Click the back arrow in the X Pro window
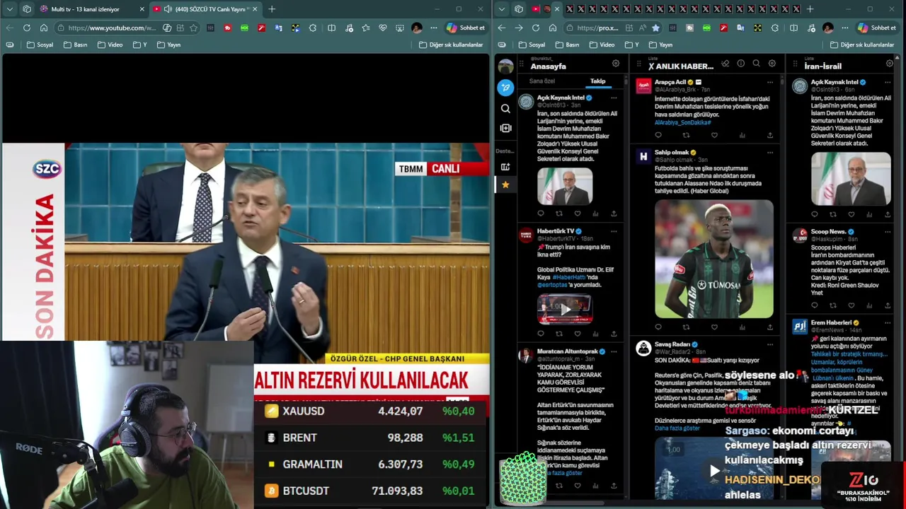Viewport: 906px width, 509px height. [502, 28]
